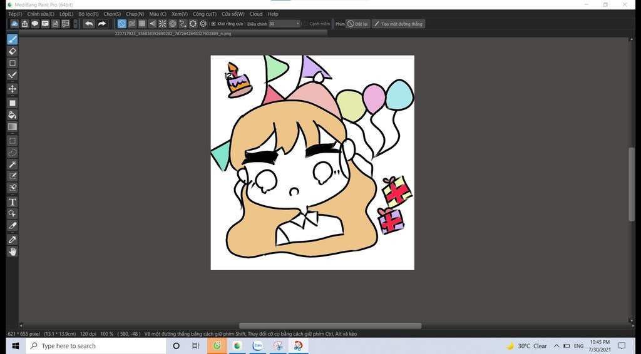Open the Màu(C) menu

coord(158,14)
